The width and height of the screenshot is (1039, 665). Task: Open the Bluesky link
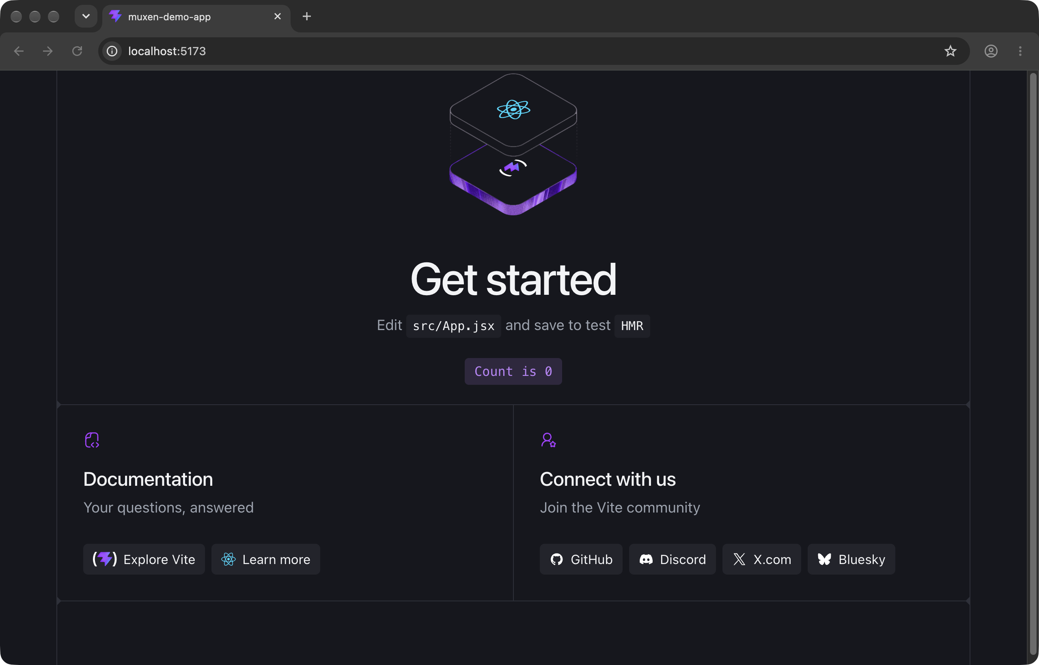[851, 559]
